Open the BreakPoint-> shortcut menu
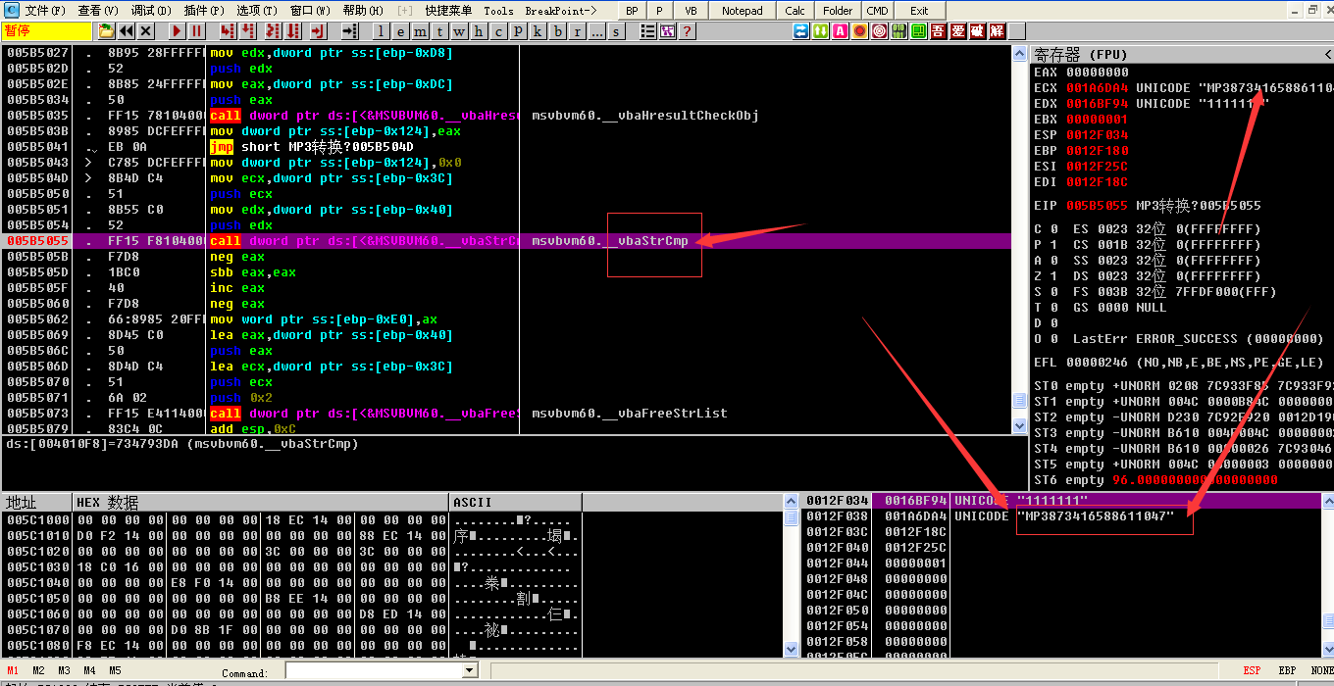Viewport: 1334px width, 686px height. pyautogui.click(x=561, y=11)
